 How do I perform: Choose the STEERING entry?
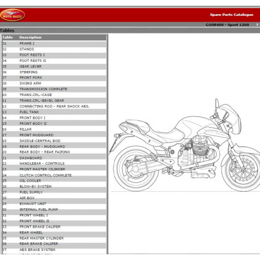[54, 72]
